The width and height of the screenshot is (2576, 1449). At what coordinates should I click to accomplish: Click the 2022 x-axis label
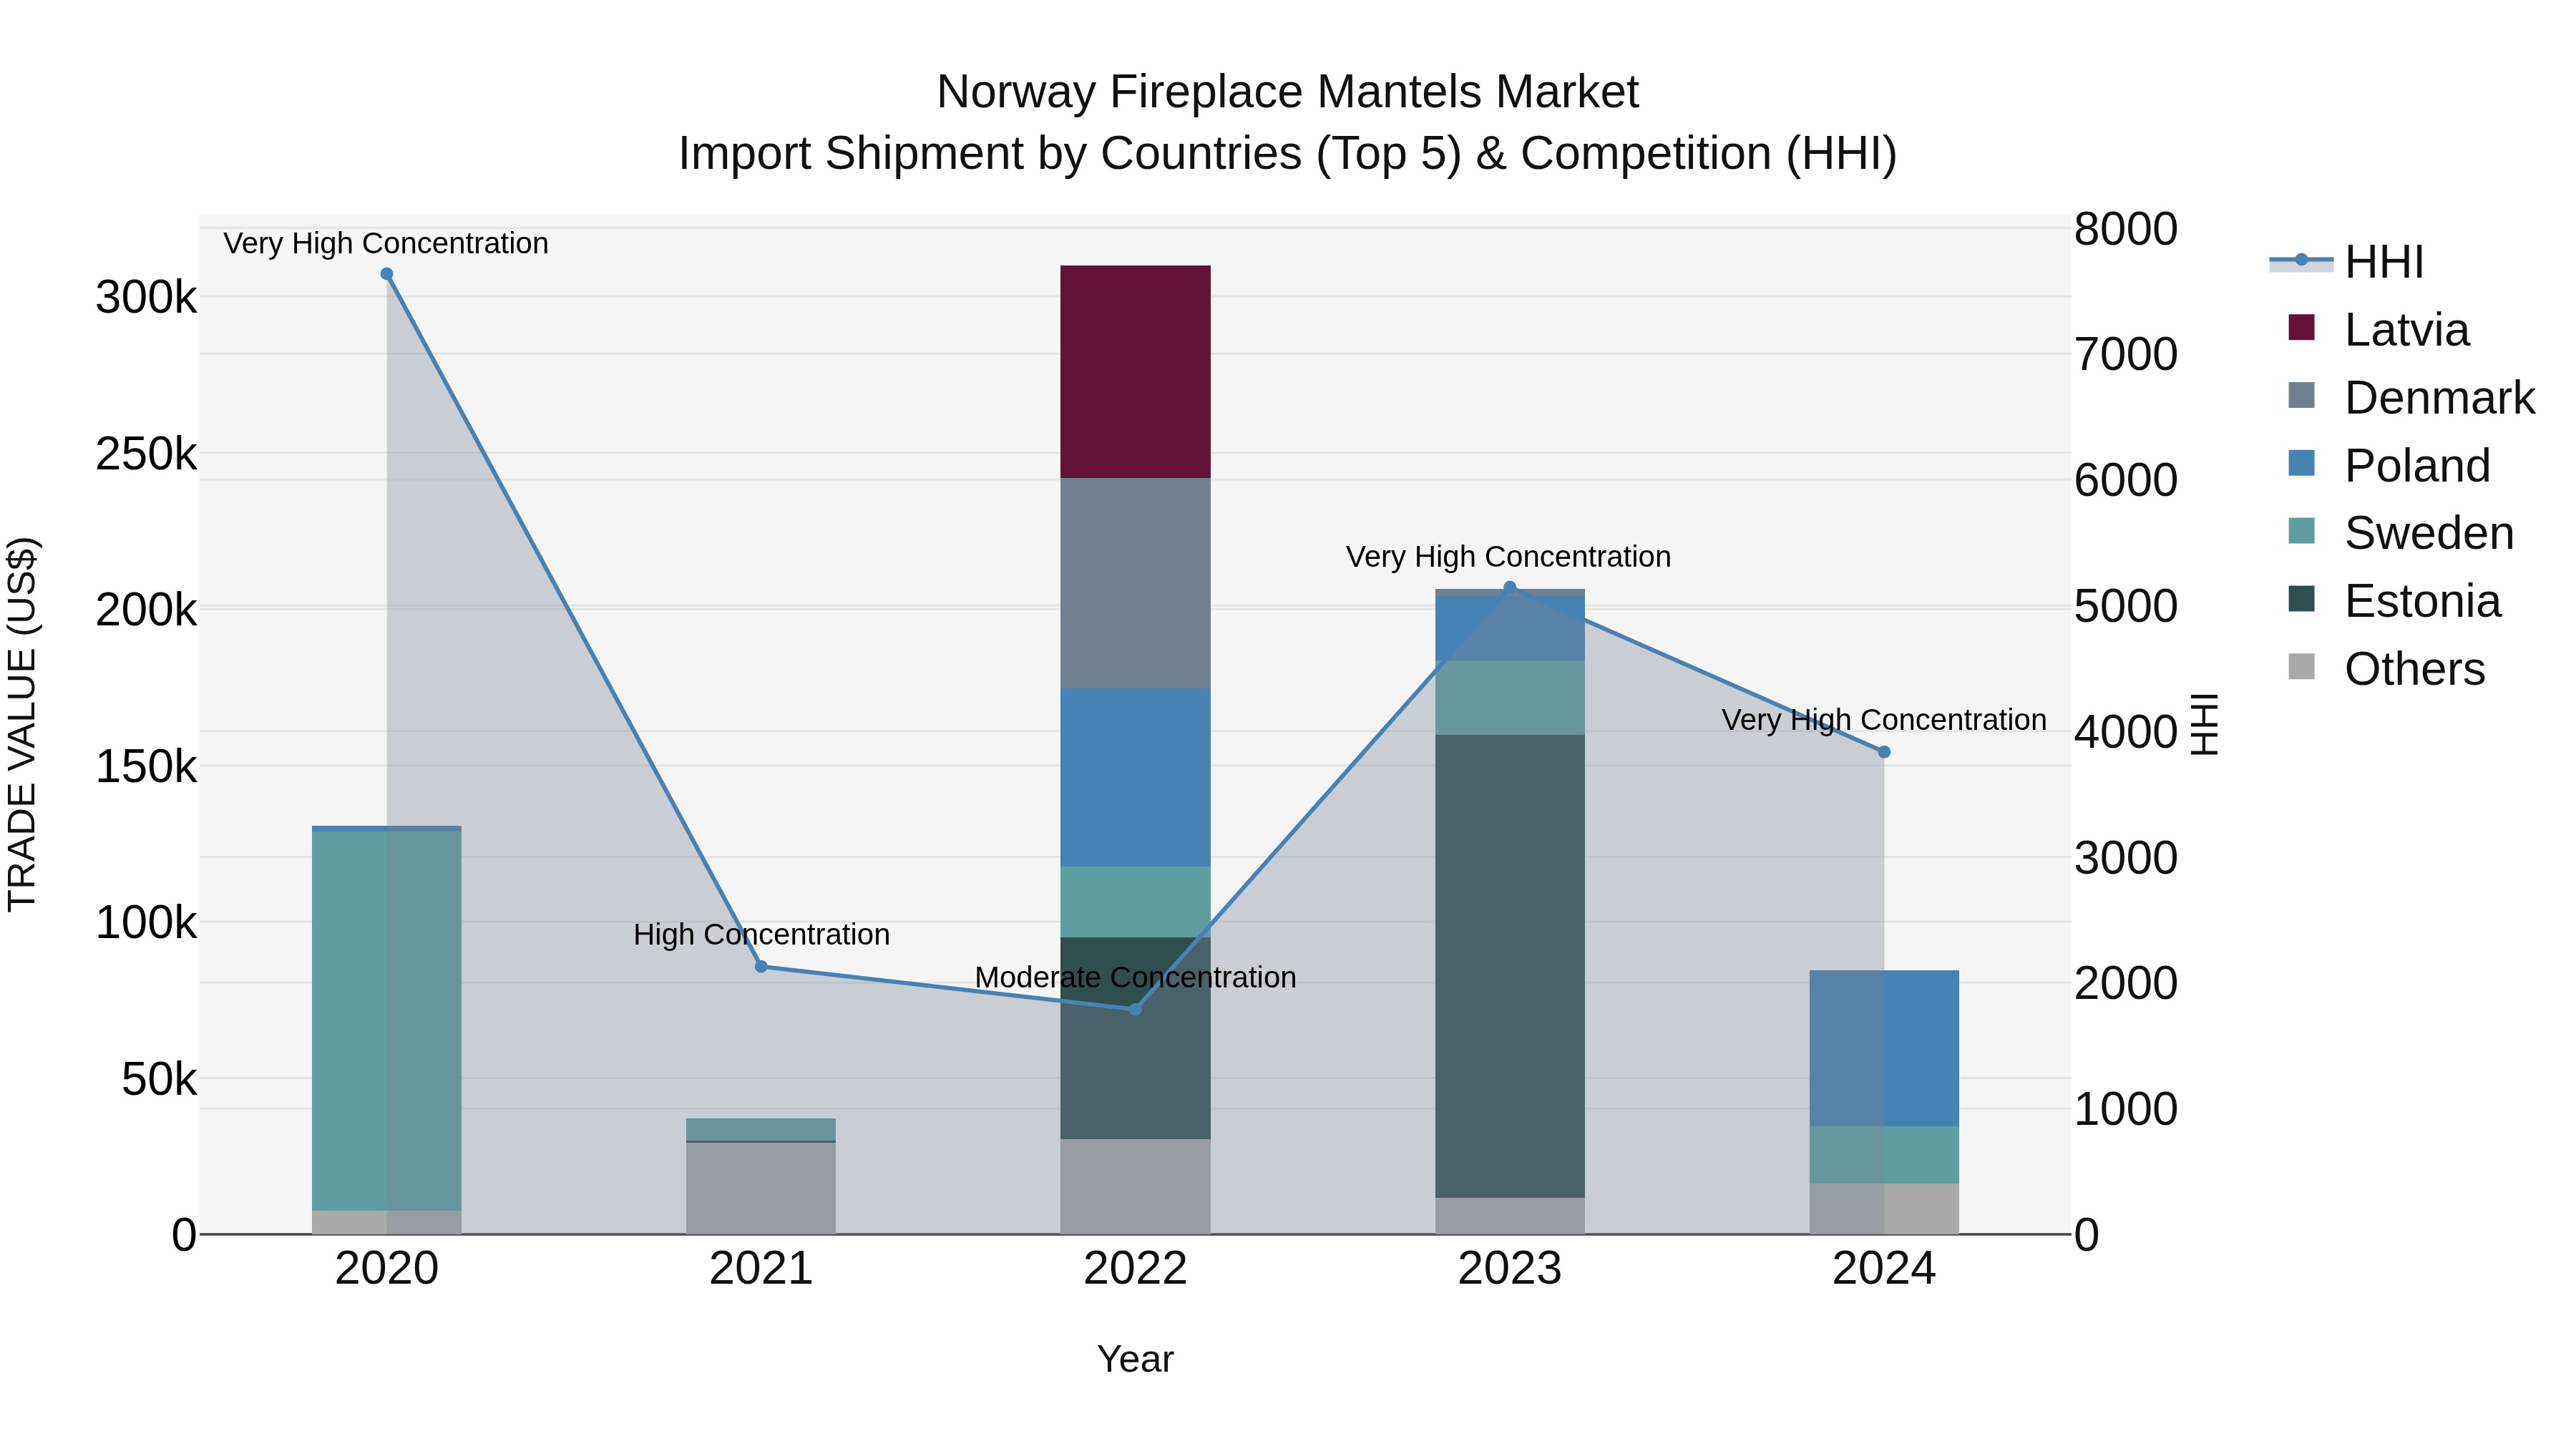(1135, 1268)
